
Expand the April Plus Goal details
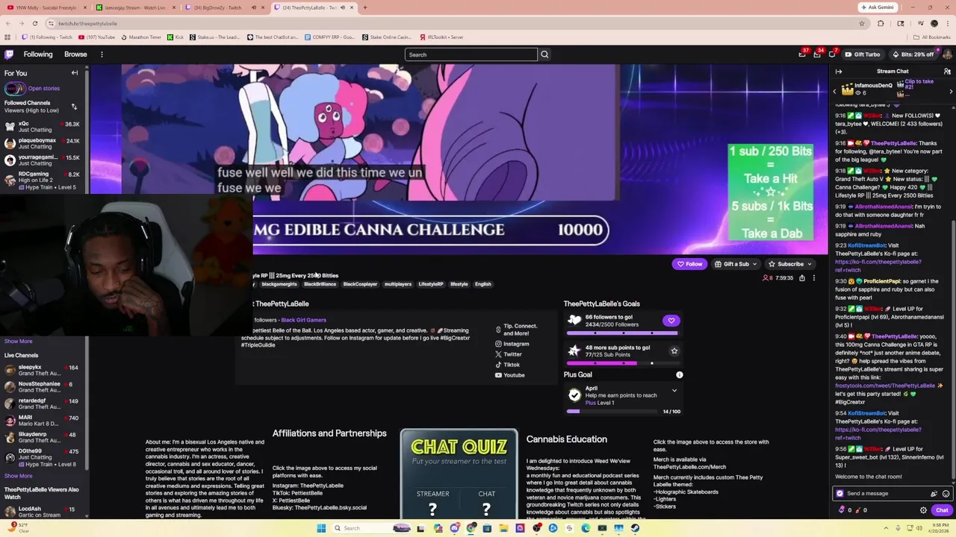[674, 391]
